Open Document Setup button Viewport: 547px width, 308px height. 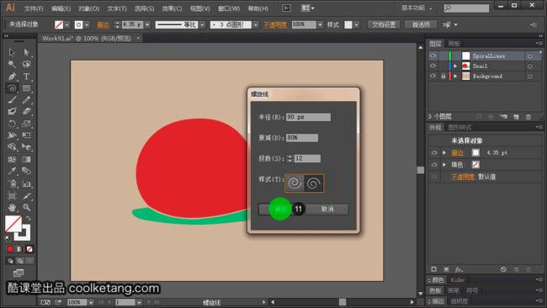[x=384, y=24]
